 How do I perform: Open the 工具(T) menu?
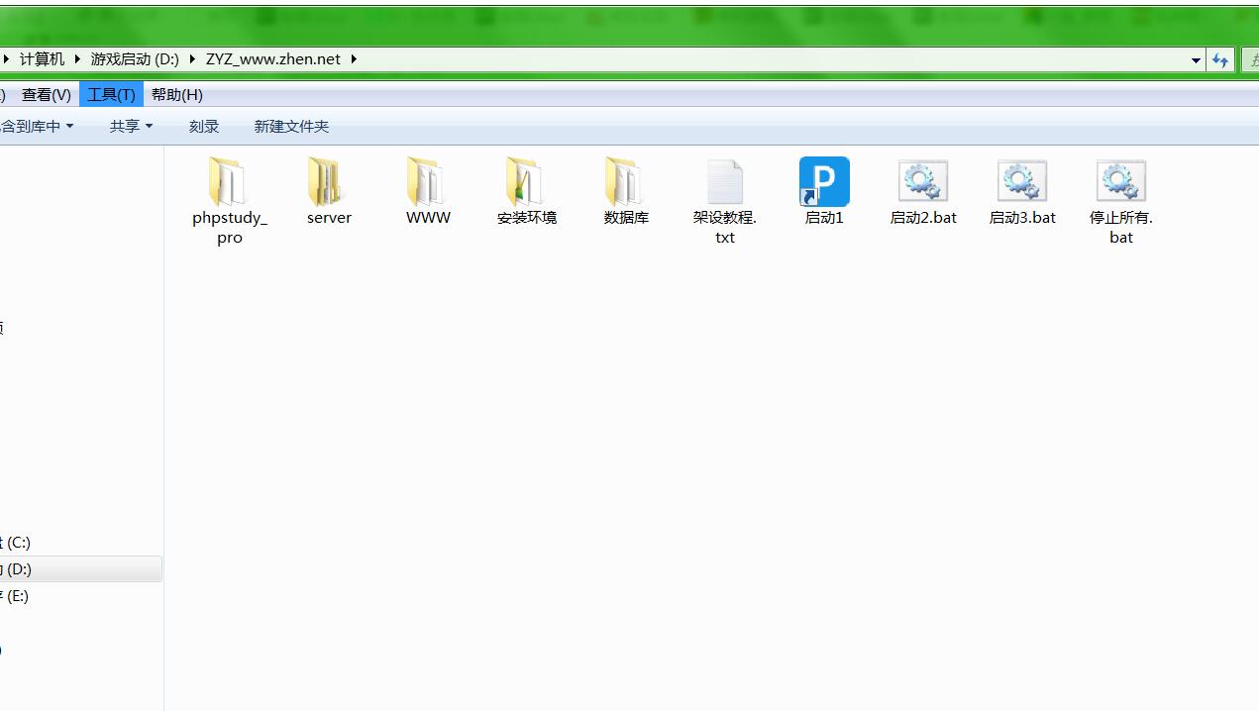pos(111,95)
